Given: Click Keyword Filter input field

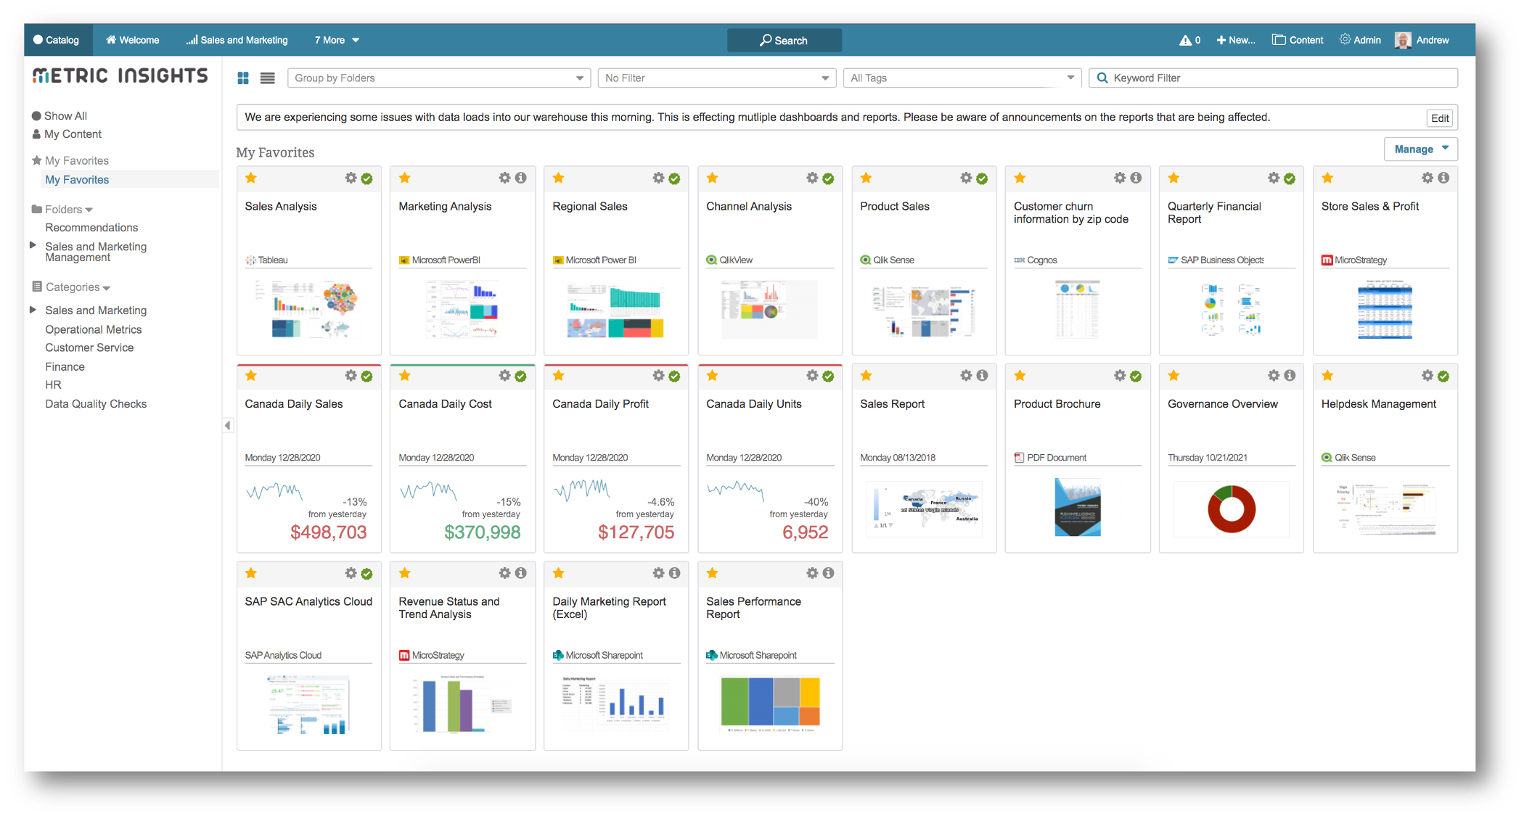Looking at the screenshot, I should click(x=1274, y=78).
